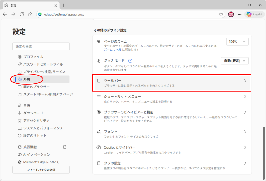Focus the 設定の検索 search box

(x=41, y=46)
